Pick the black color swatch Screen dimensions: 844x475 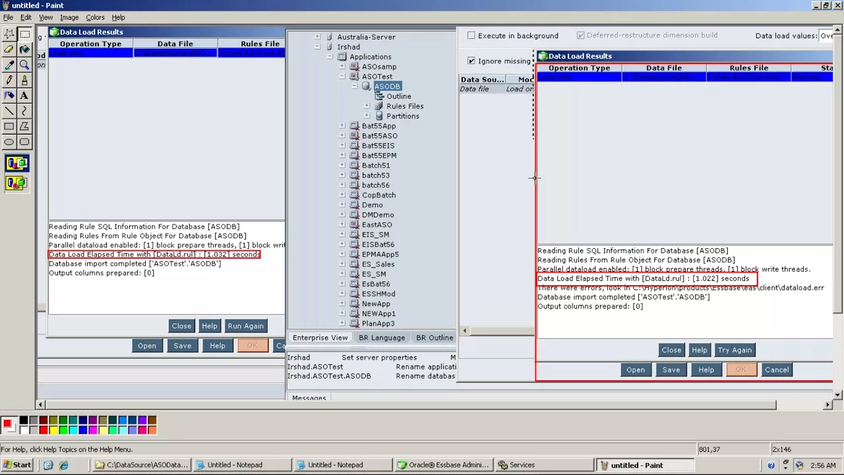point(24,420)
